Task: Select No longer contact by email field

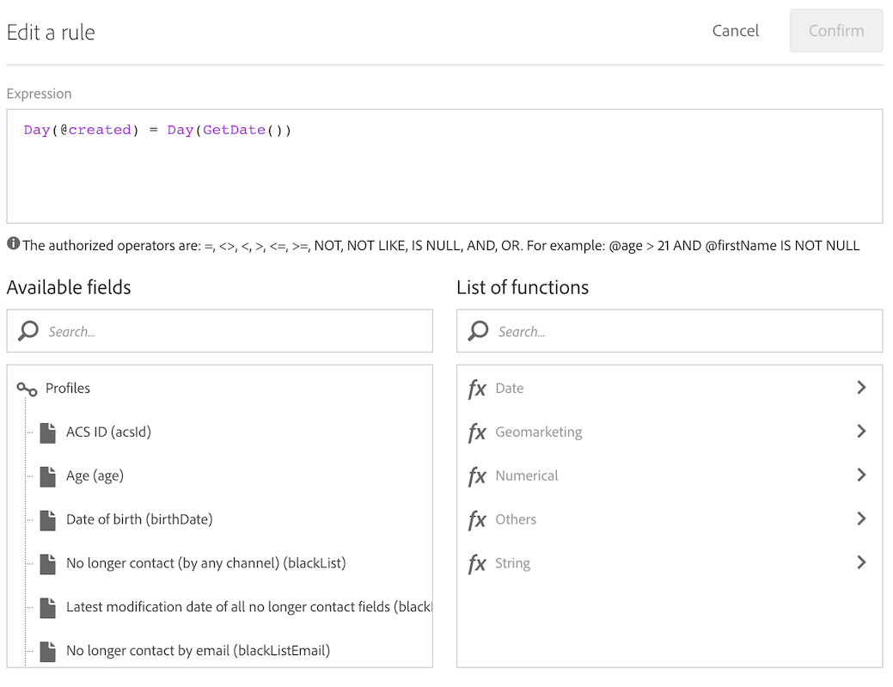Action: 198,651
